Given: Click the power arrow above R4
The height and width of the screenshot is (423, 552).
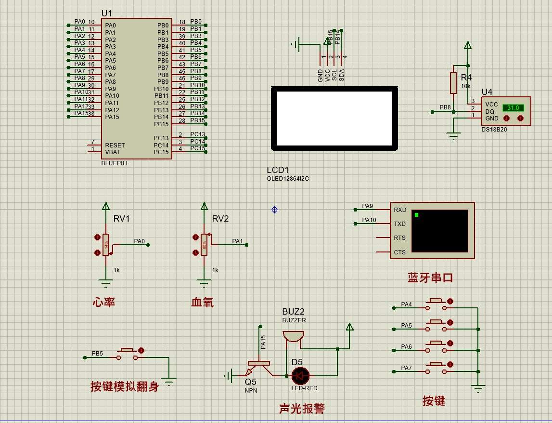Looking at the screenshot, I should (x=467, y=45).
